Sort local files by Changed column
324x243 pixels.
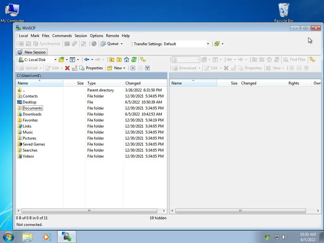(x=145, y=83)
